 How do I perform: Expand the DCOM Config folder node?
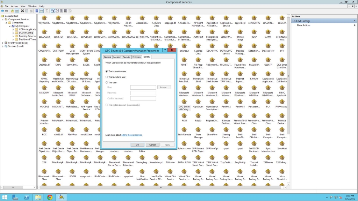(x=13, y=33)
